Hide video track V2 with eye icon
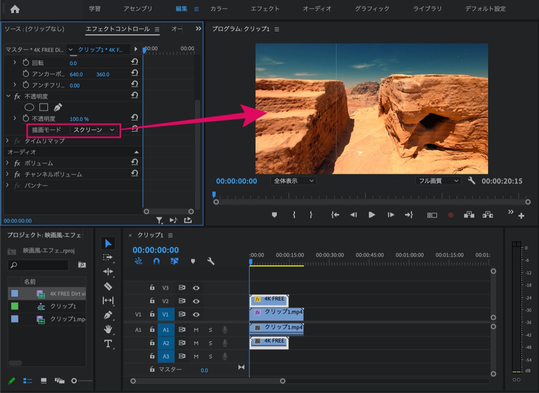The height and width of the screenshot is (393, 539). pos(196,301)
